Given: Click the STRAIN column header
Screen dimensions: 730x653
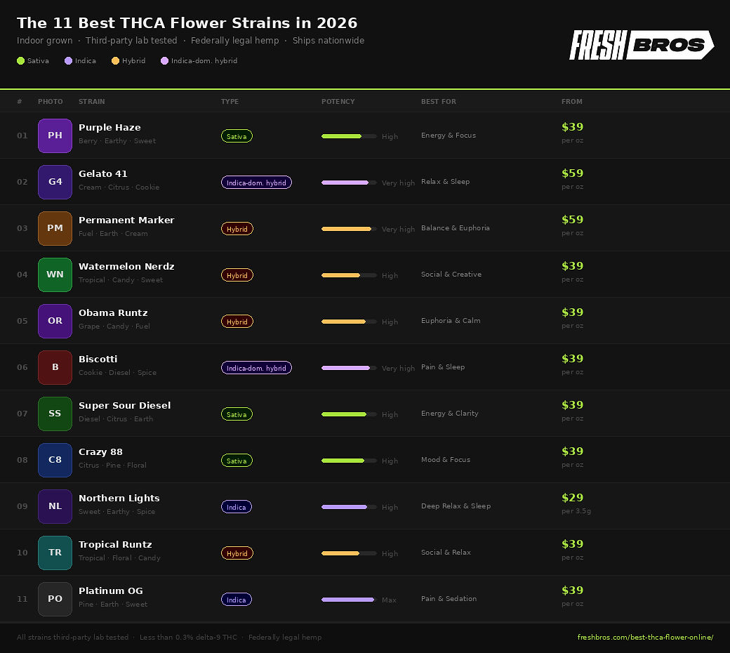Looking at the screenshot, I should click(92, 102).
